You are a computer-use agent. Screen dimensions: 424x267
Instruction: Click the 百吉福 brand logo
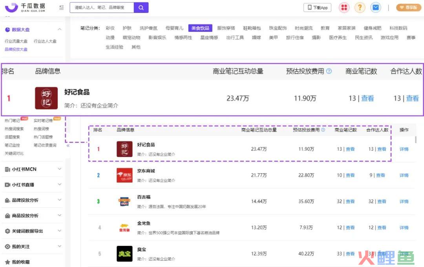pyautogui.click(x=124, y=201)
